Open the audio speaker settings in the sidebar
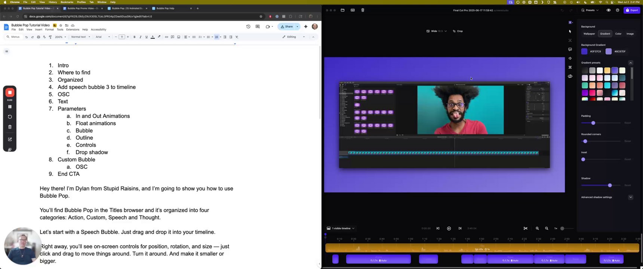The height and width of the screenshot is (269, 643). [570, 58]
